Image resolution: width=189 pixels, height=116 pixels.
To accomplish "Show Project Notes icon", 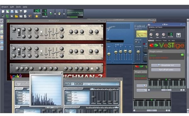I will [x=25, y=16].
